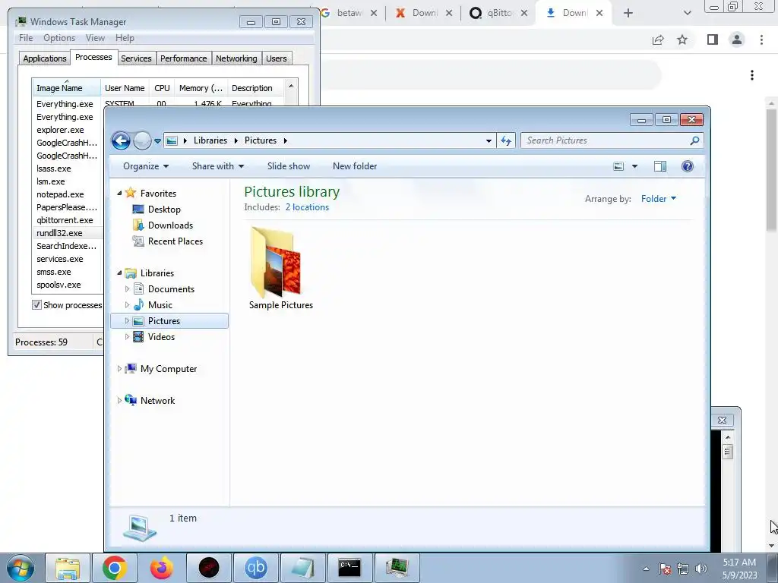Open Task Manager View menu
This screenshot has height=583, width=778.
click(x=95, y=38)
